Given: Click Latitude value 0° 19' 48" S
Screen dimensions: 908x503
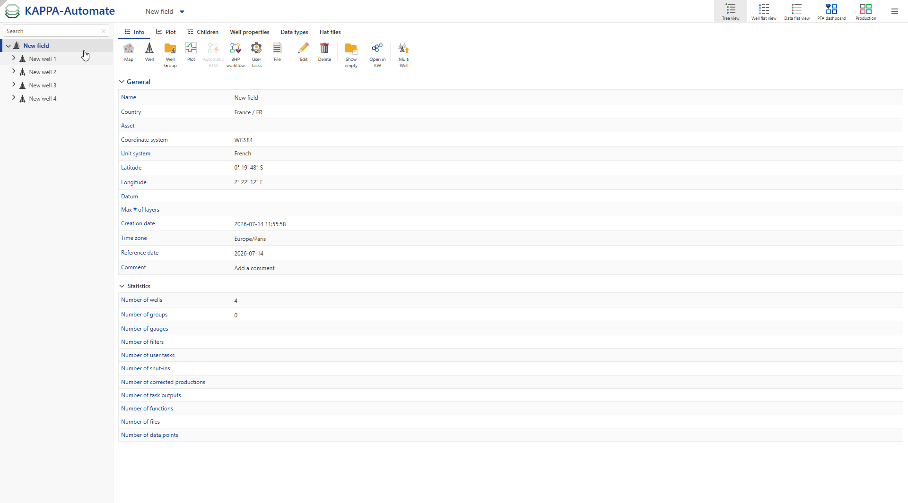Looking at the screenshot, I should pos(249,168).
